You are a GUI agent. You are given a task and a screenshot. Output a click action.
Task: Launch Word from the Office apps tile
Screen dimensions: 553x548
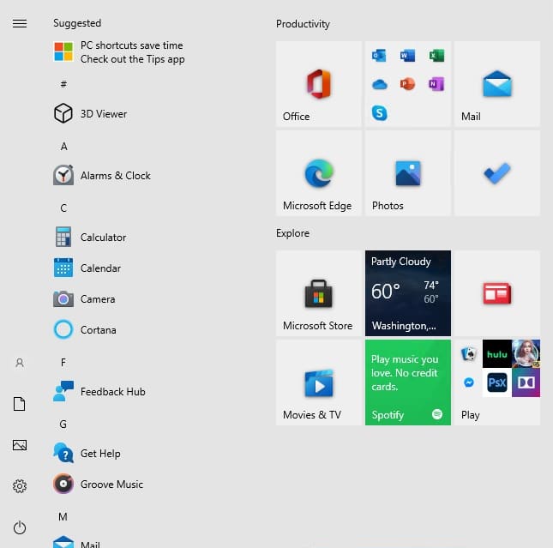click(x=408, y=56)
